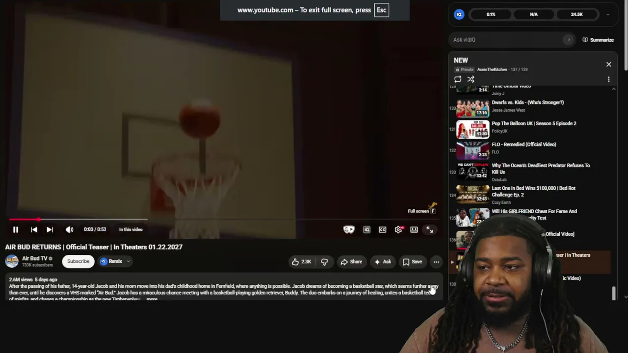Viewport: 628px width, 353px height.
Task: Click the Juicy J 3:14 video thumbnail
Action: click(x=473, y=89)
